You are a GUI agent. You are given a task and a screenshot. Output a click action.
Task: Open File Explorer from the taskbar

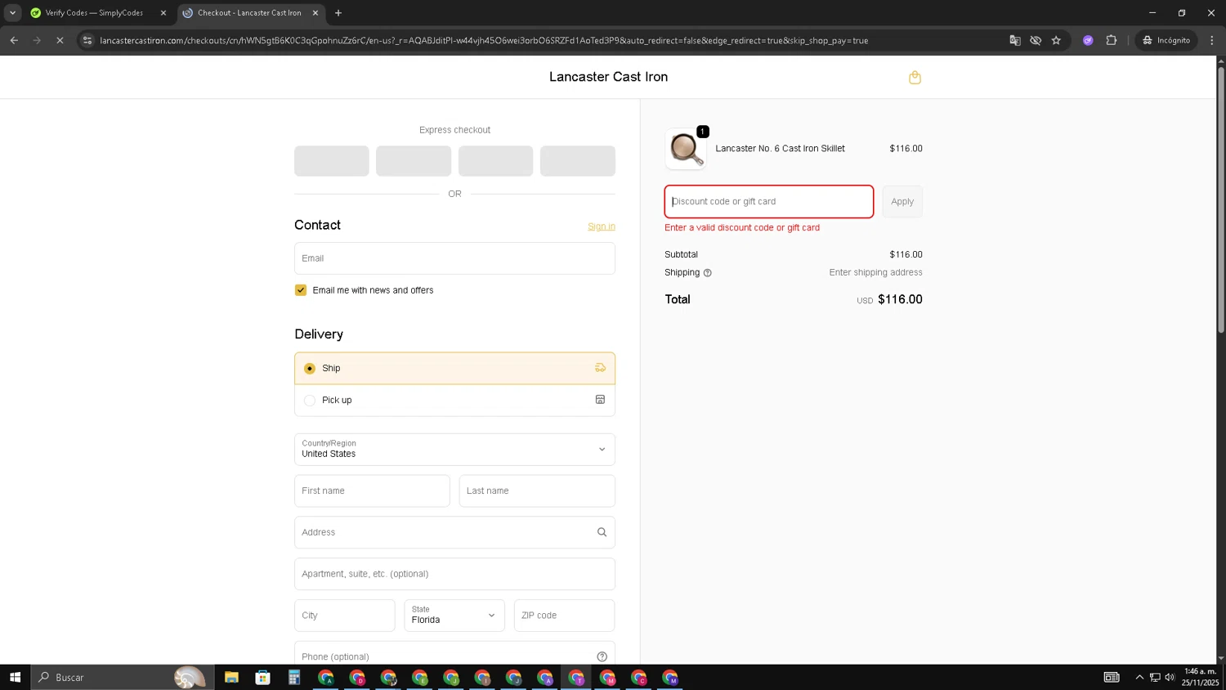(x=231, y=677)
